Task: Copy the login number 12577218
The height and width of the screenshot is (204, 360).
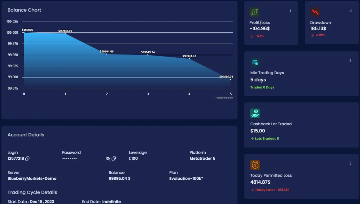Action: point(28,158)
